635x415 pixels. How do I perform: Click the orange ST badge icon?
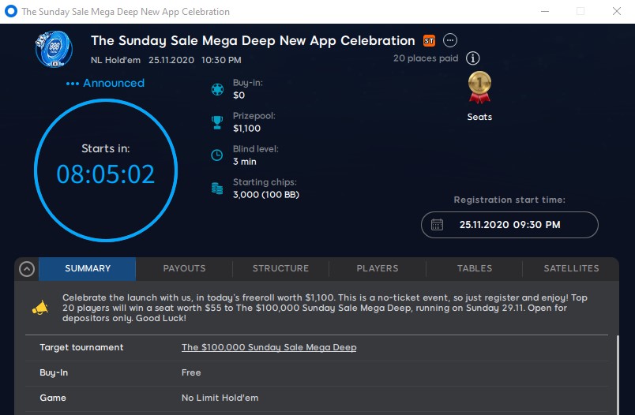click(430, 41)
